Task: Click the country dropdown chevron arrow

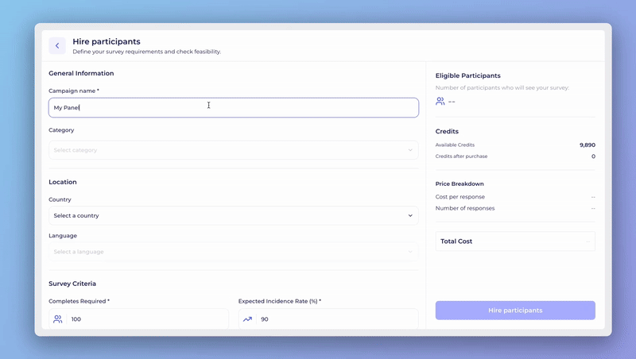Action: pos(410,215)
